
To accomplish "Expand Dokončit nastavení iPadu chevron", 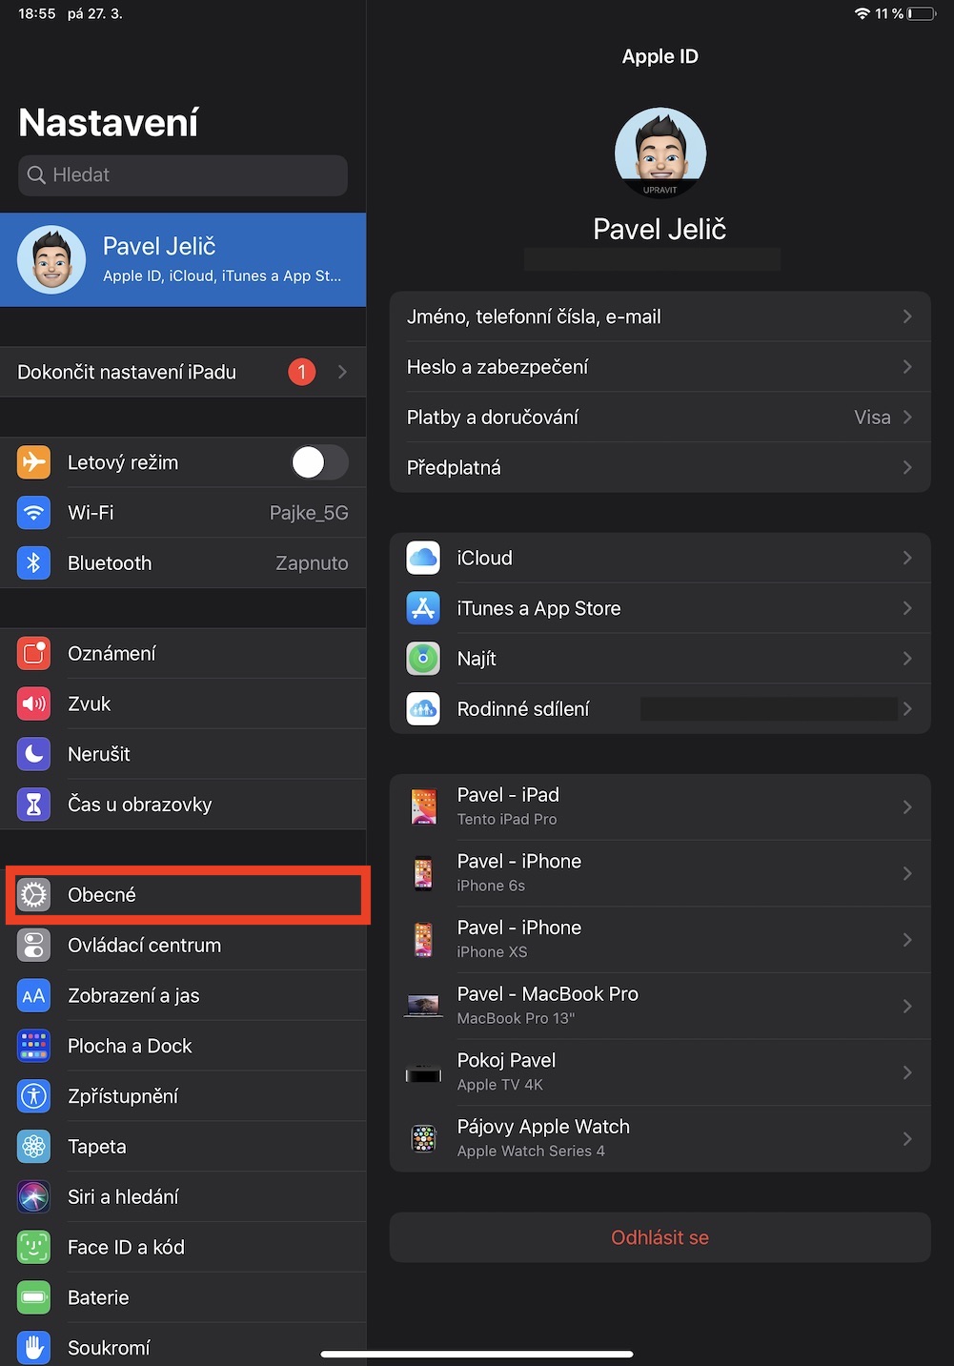I will [x=342, y=372].
